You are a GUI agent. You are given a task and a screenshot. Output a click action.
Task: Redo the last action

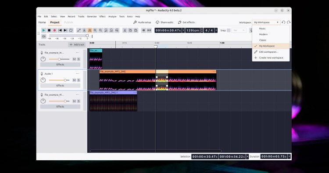click(289, 22)
